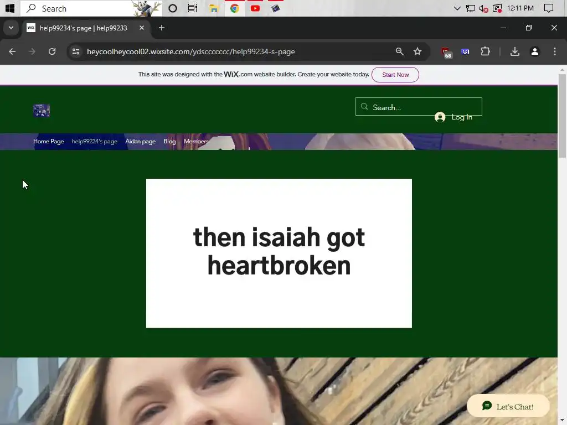
Task: Click the Start Now Wix button
Action: pos(395,75)
